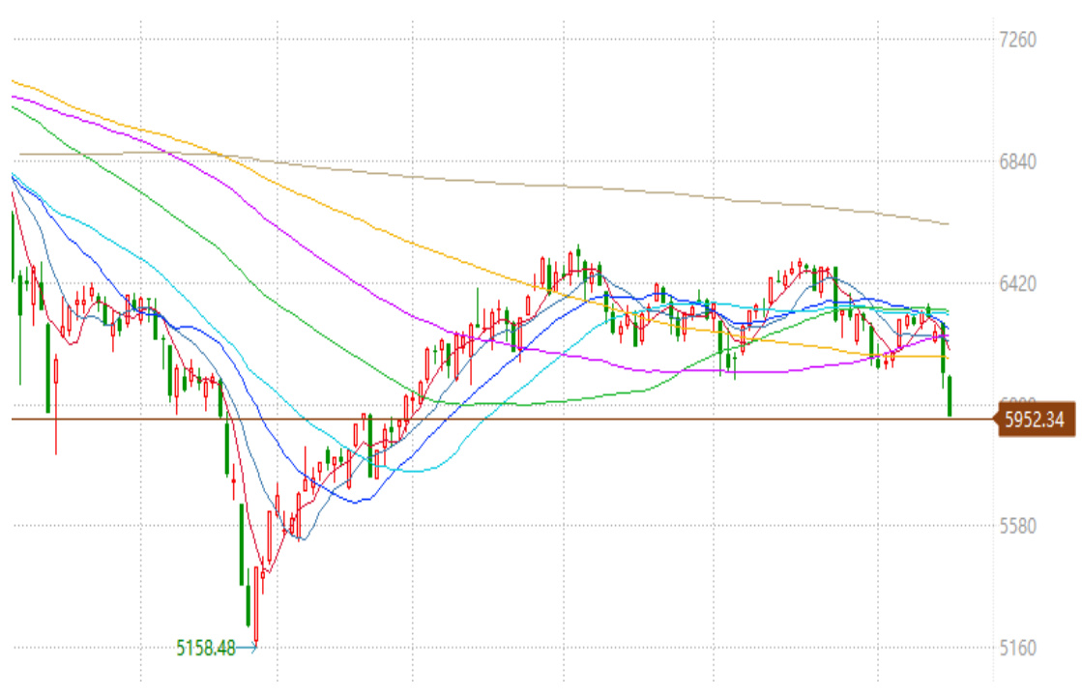Viewport: 1082px width, 696px height.
Task: Click the latest green candlestick at right edge
Action: (950, 396)
